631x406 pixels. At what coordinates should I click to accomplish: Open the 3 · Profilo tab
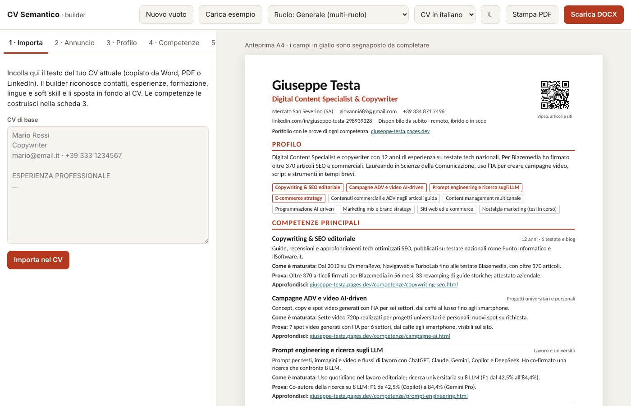[x=122, y=43]
